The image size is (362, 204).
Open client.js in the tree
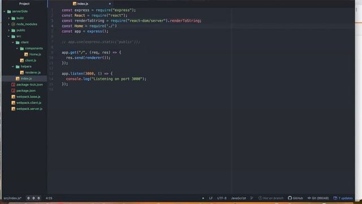pyautogui.click(x=31, y=61)
